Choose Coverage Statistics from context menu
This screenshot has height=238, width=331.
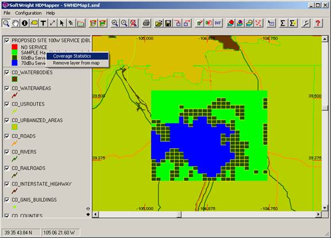(x=77, y=56)
